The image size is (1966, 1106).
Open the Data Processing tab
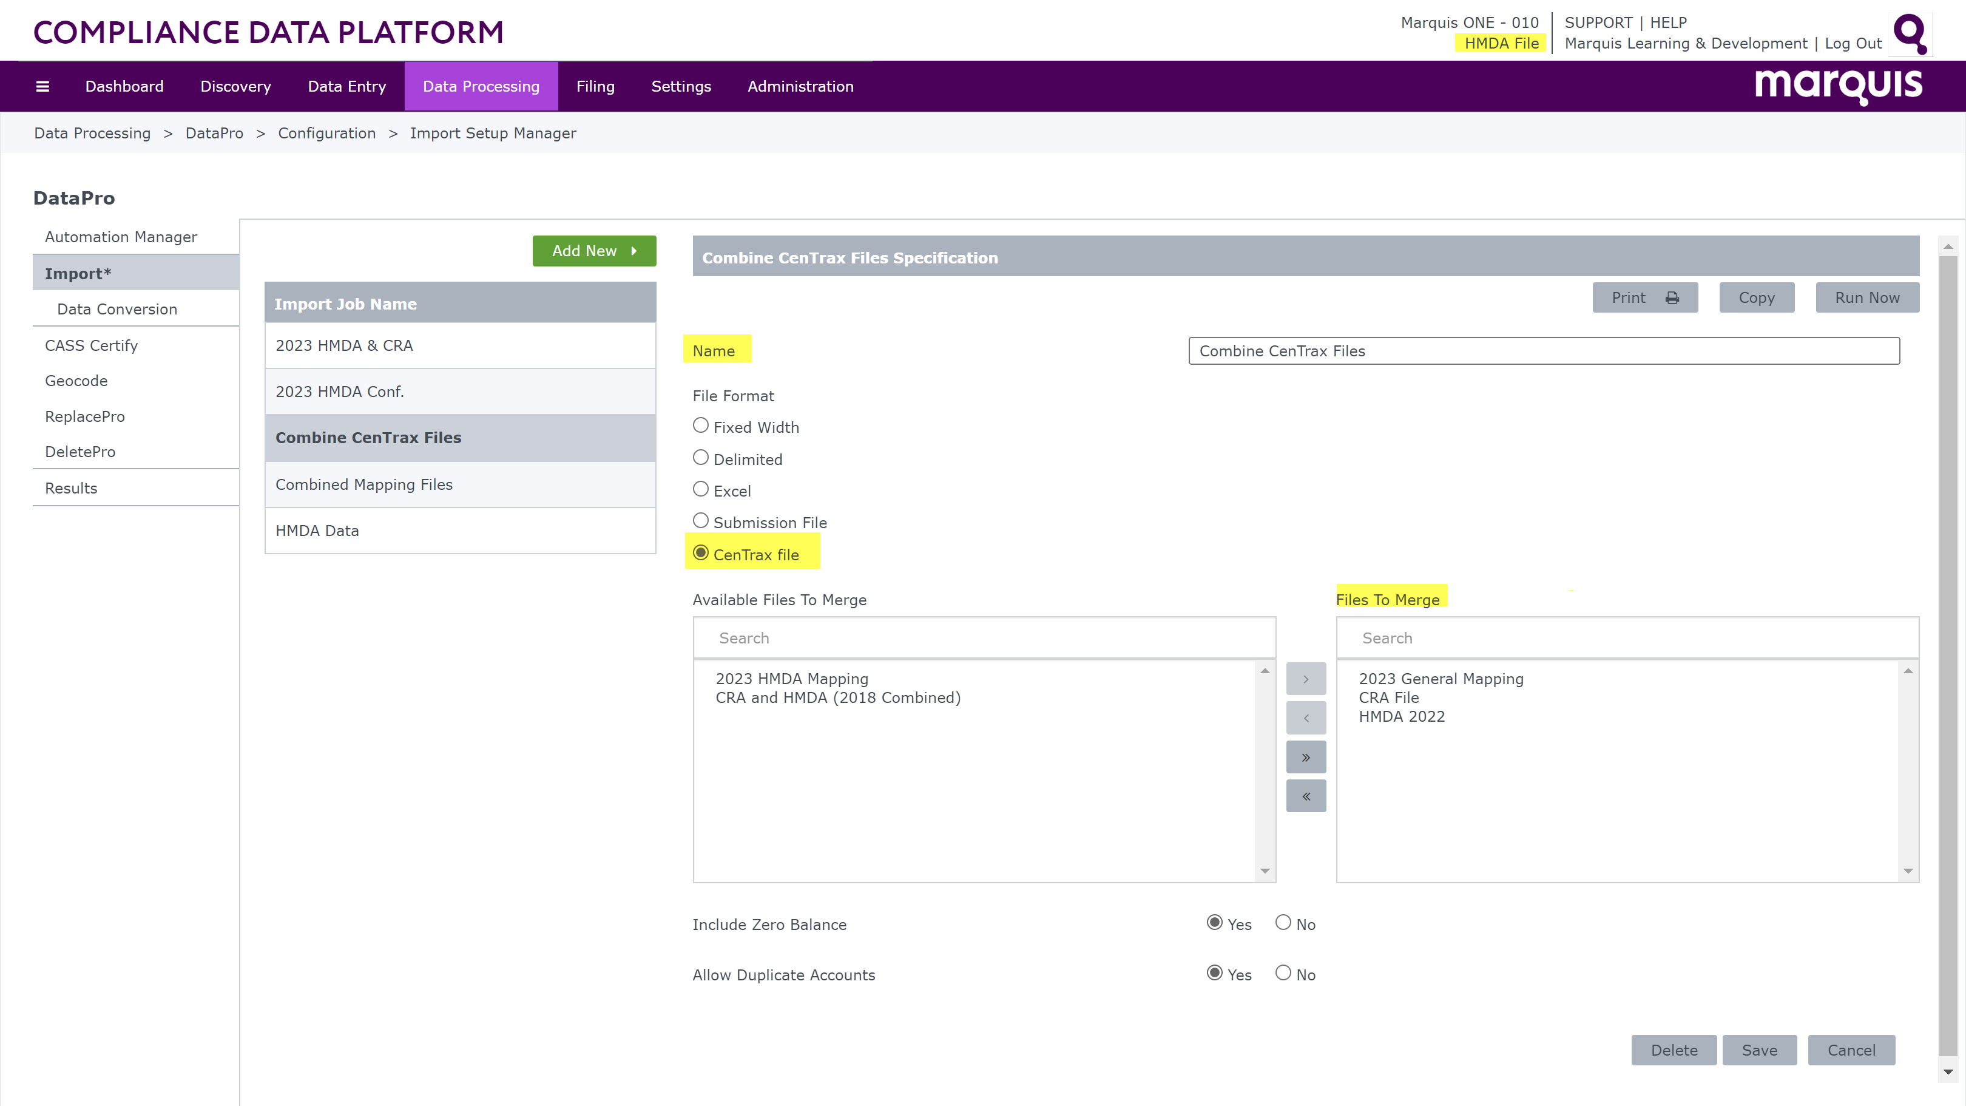coord(481,86)
